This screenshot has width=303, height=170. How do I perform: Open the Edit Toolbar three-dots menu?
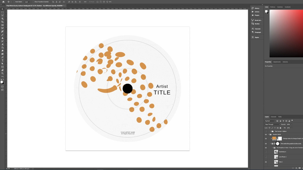[x=2, y=76]
